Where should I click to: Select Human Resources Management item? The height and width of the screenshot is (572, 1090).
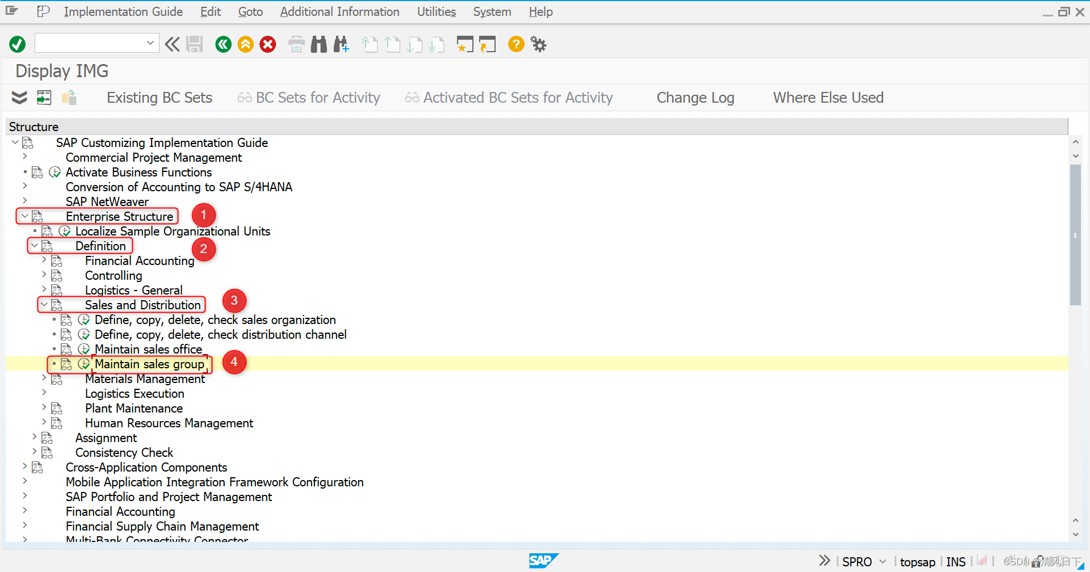(x=169, y=423)
